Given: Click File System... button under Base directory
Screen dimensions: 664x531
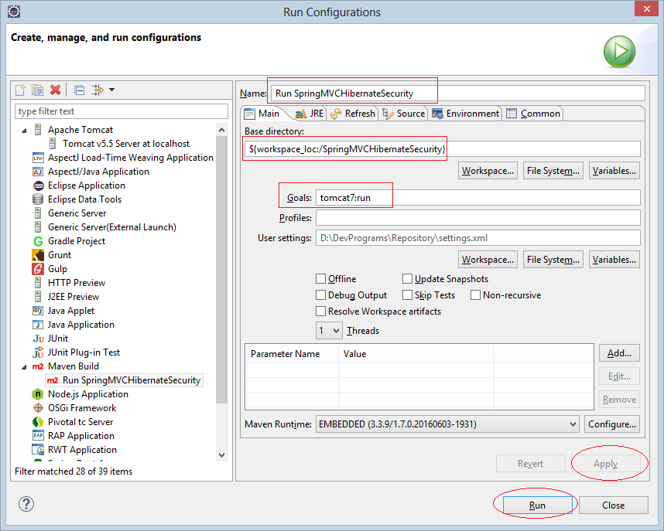Looking at the screenshot, I should 553,171.
